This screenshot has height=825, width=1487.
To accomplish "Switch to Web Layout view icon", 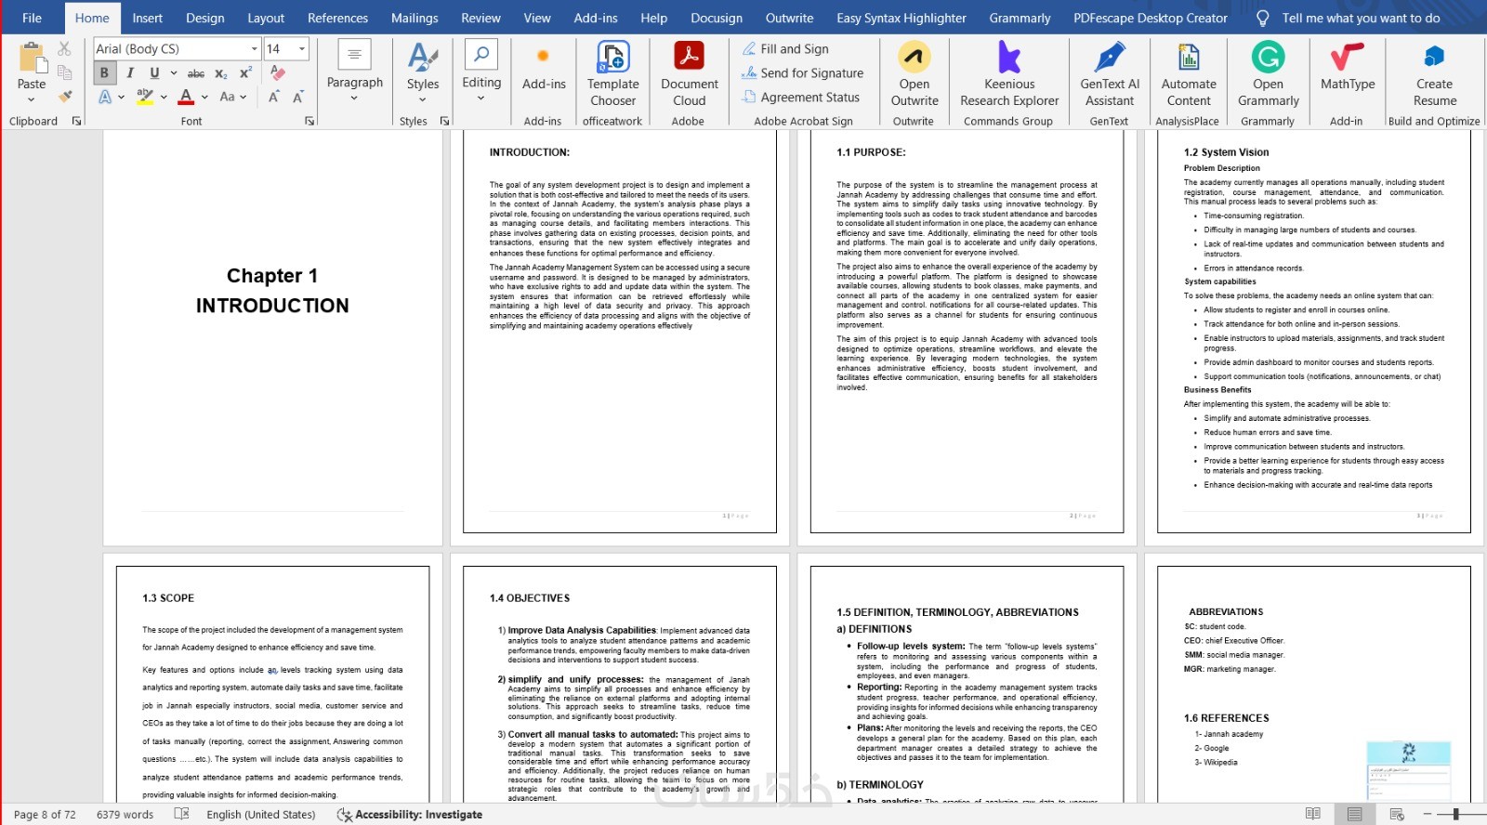I will coord(1397,814).
